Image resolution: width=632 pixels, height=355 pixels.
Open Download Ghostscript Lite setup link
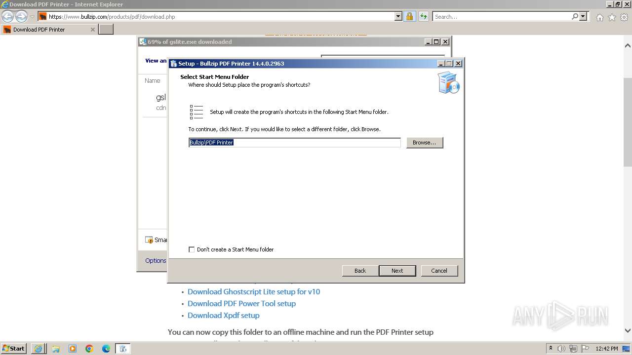(x=254, y=292)
